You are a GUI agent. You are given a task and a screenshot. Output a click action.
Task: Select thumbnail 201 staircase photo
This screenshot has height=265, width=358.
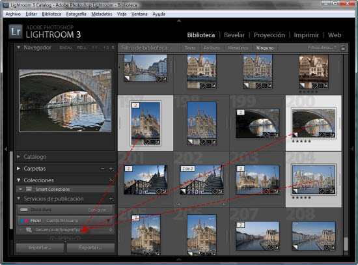tap(145, 180)
